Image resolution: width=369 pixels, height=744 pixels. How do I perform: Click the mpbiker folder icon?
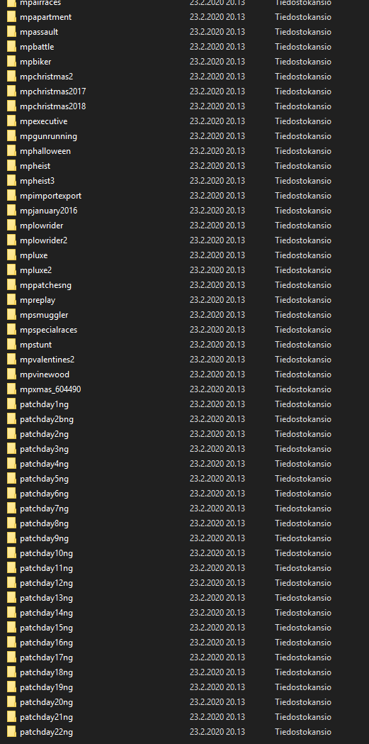coord(11,62)
